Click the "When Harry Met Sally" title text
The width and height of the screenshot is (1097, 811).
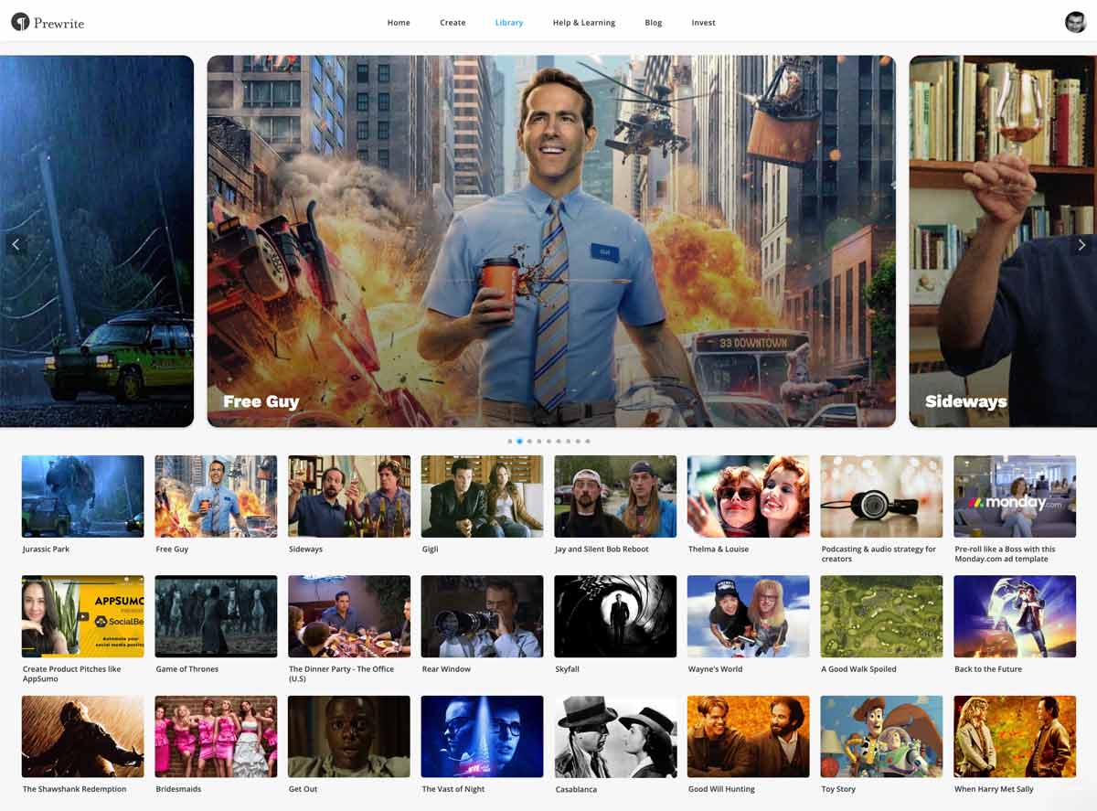(x=994, y=789)
